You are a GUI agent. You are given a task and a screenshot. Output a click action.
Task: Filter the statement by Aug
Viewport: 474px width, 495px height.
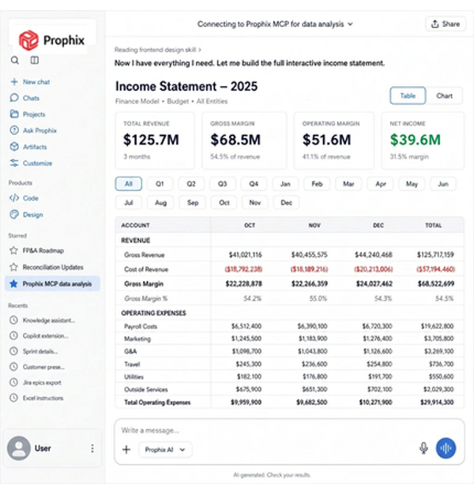pos(160,203)
